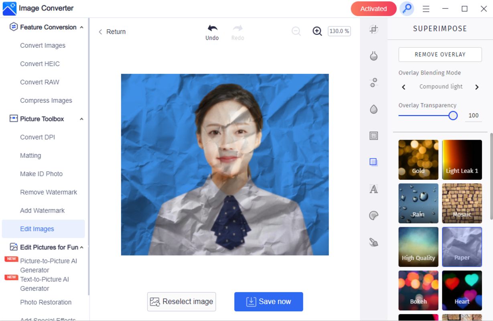Viewport: 493px width, 321px height.
Task: Collapse the Edit Pictures for Fun section
Action: (x=82, y=248)
